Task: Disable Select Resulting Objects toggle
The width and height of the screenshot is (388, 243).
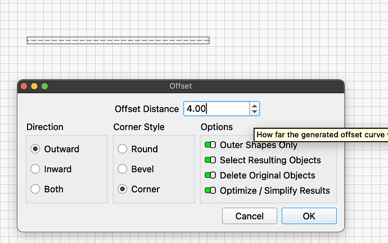Action: (x=210, y=160)
